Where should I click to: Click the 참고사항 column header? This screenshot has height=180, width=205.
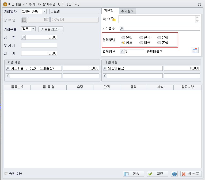coord(188,87)
